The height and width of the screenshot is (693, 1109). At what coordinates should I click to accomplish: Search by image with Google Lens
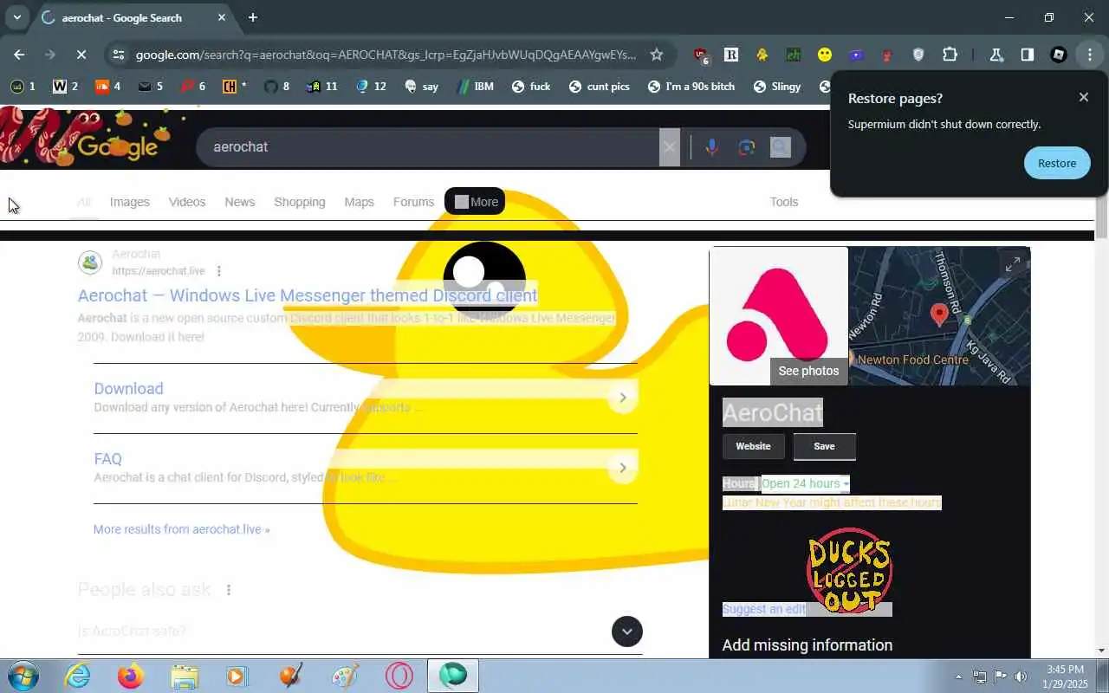pyautogui.click(x=747, y=147)
